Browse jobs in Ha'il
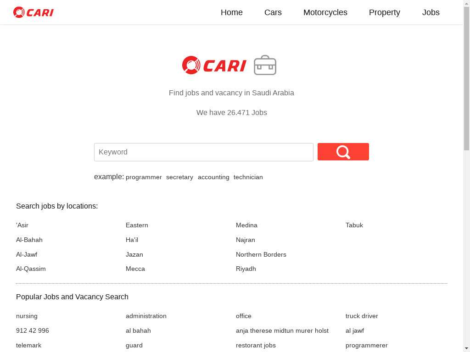The image size is (470, 352). tap(132, 240)
